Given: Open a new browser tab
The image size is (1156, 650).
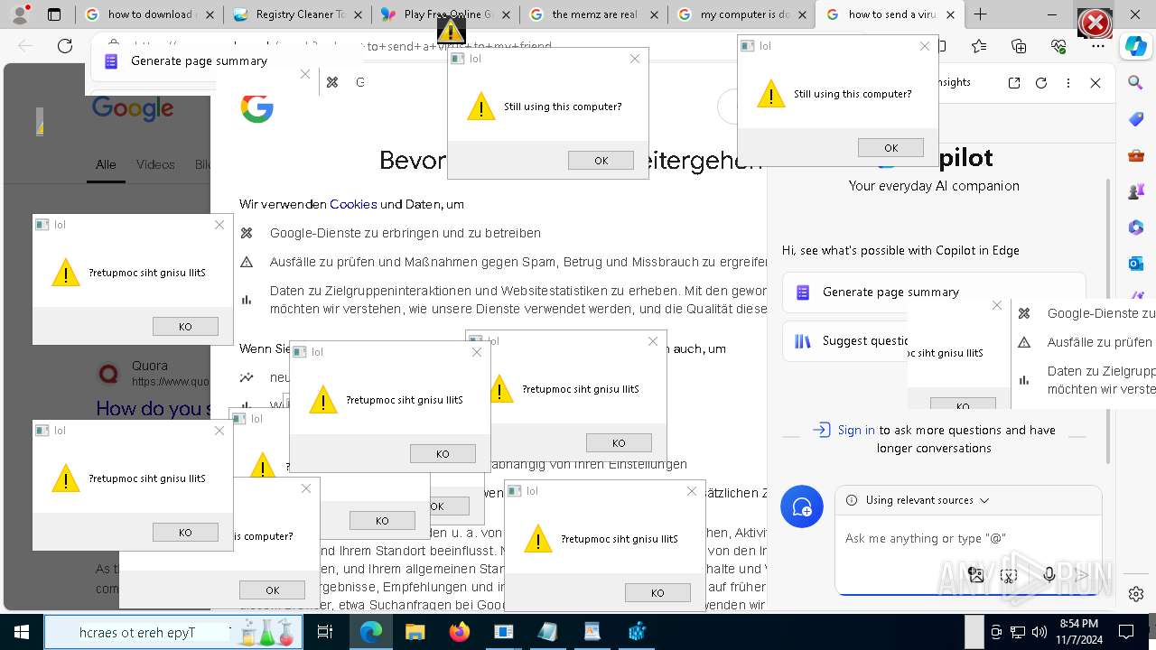Looking at the screenshot, I should click(x=980, y=14).
